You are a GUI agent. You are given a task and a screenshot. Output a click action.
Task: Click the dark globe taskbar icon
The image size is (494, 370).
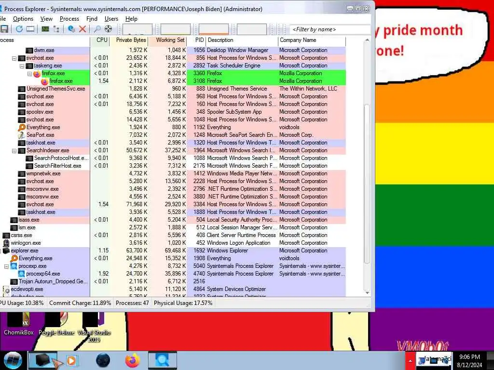(x=103, y=360)
